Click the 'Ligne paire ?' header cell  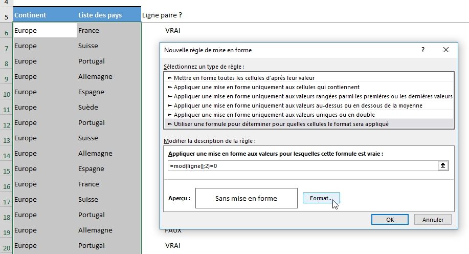coord(162,15)
